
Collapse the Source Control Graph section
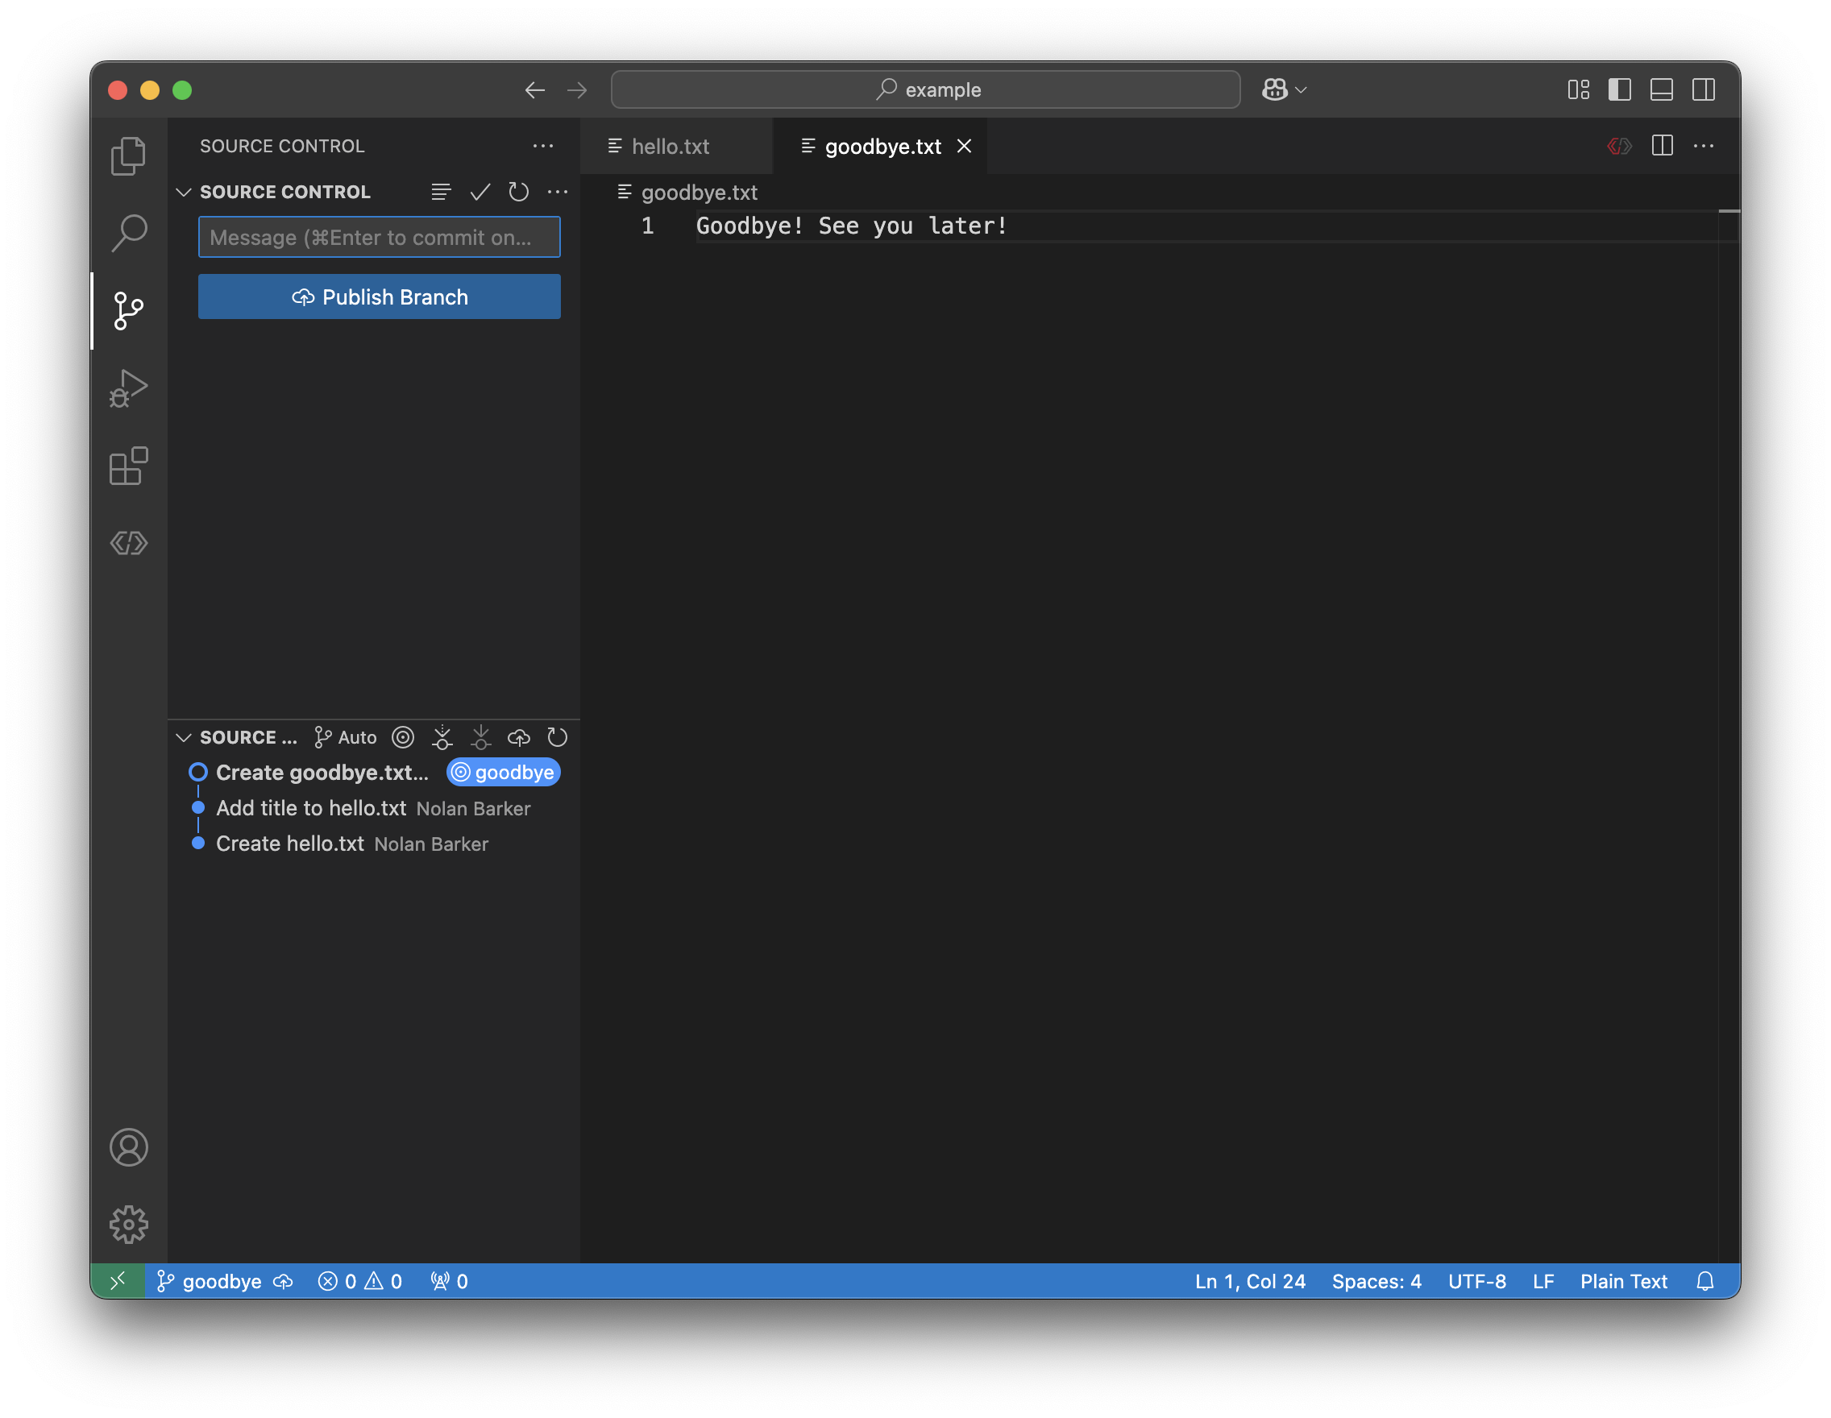[184, 737]
